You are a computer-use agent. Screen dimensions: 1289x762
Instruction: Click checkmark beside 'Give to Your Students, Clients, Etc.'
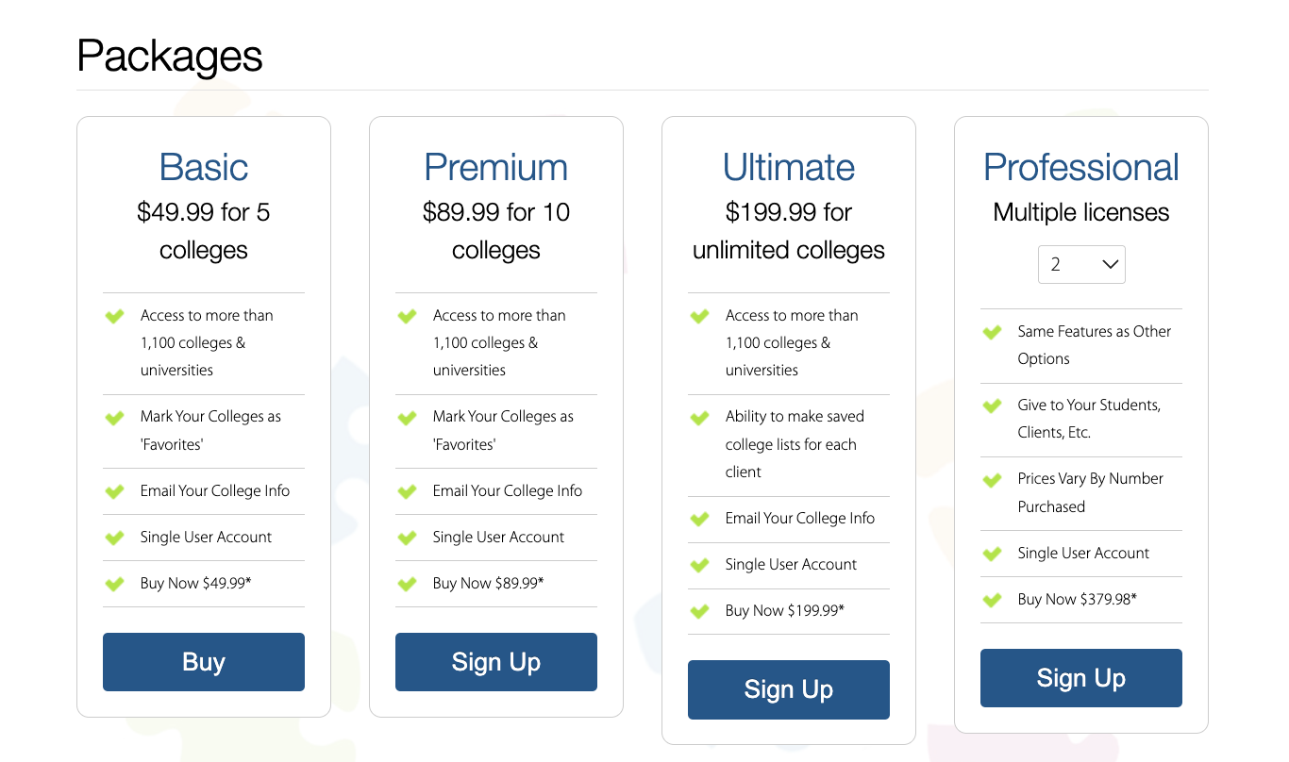(x=993, y=406)
